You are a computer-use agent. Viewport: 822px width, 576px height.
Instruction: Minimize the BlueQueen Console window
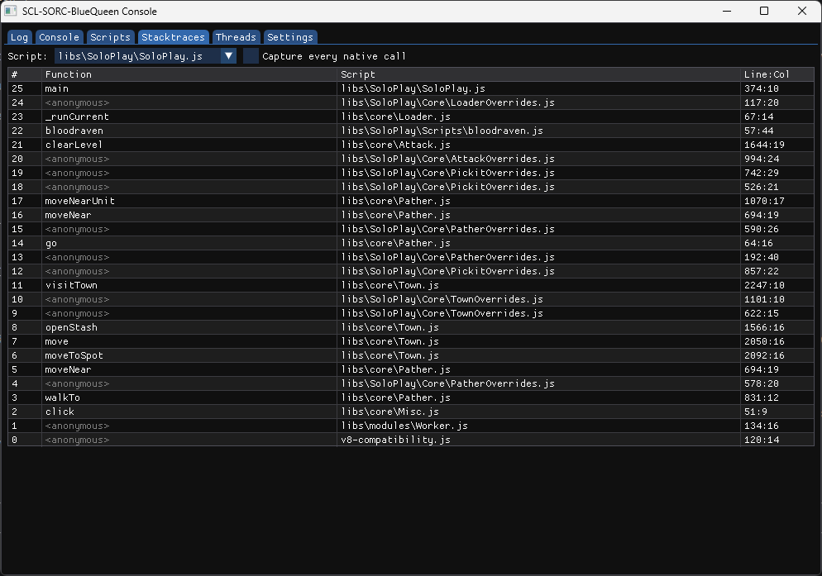[x=727, y=11]
